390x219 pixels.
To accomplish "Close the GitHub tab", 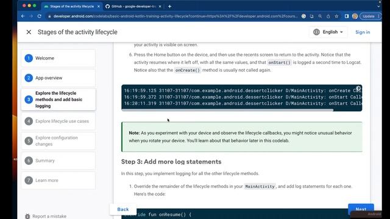I will click(160, 7).
